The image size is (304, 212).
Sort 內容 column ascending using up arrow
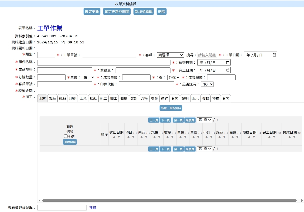point(141,137)
